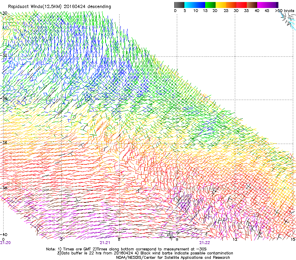Click the gray 0-5 knots color segment
This screenshot has height=260, width=296.
179,5
